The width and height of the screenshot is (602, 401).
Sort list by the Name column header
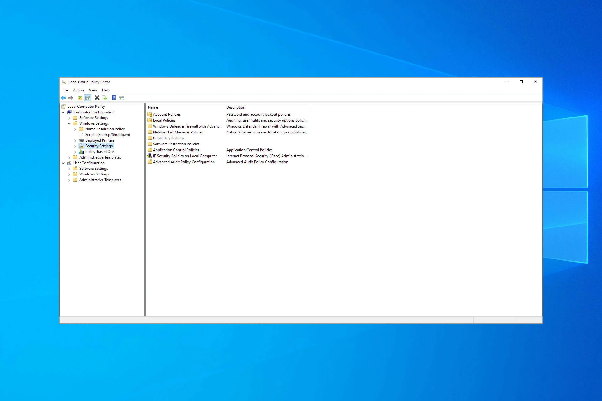click(185, 107)
